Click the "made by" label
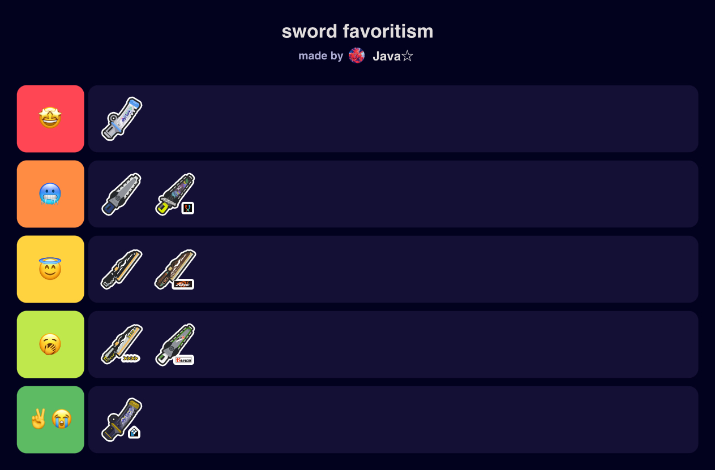This screenshot has height=470, width=715. tap(320, 56)
